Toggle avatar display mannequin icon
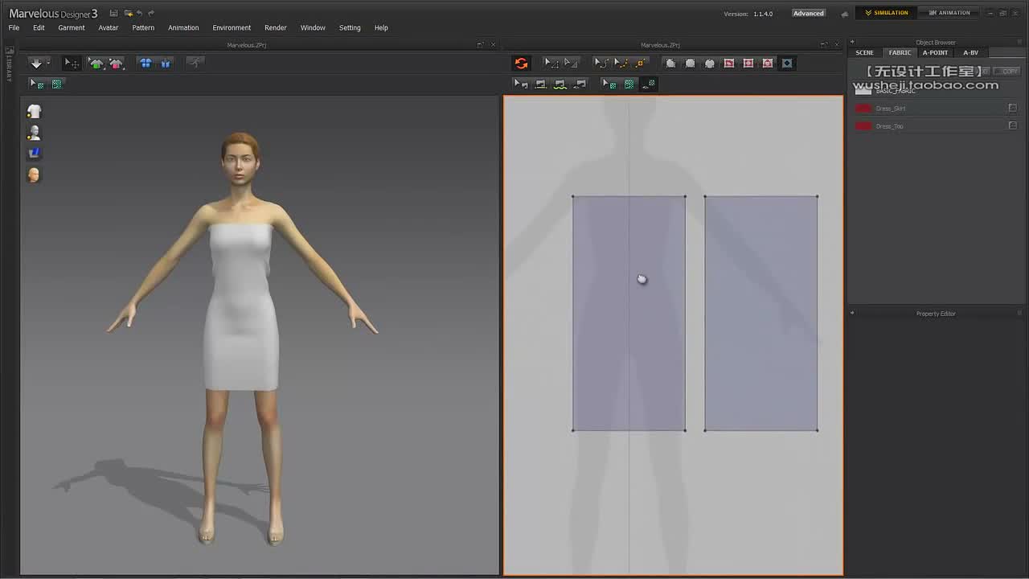This screenshot has height=579, width=1029. tap(34, 133)
